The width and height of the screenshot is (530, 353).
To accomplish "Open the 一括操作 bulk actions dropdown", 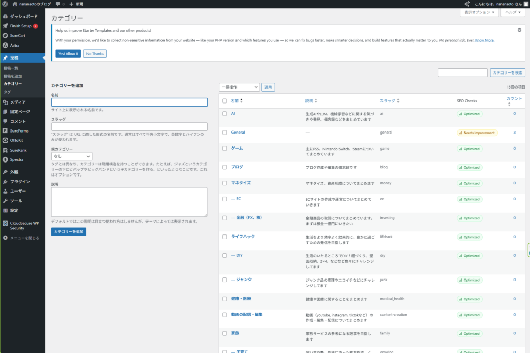I will point(239,87).
